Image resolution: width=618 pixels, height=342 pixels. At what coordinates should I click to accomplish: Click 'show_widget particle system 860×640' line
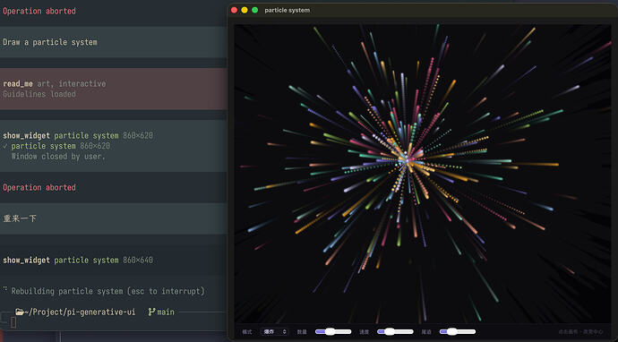[78, 260]
